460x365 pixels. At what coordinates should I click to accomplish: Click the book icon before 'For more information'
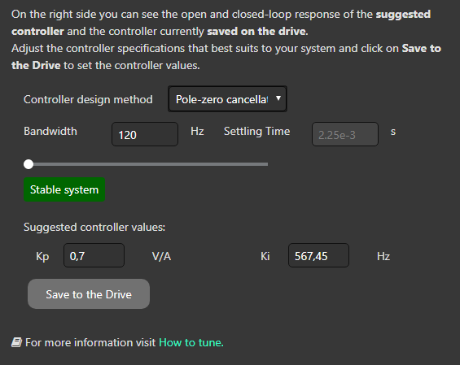[16, 342]
